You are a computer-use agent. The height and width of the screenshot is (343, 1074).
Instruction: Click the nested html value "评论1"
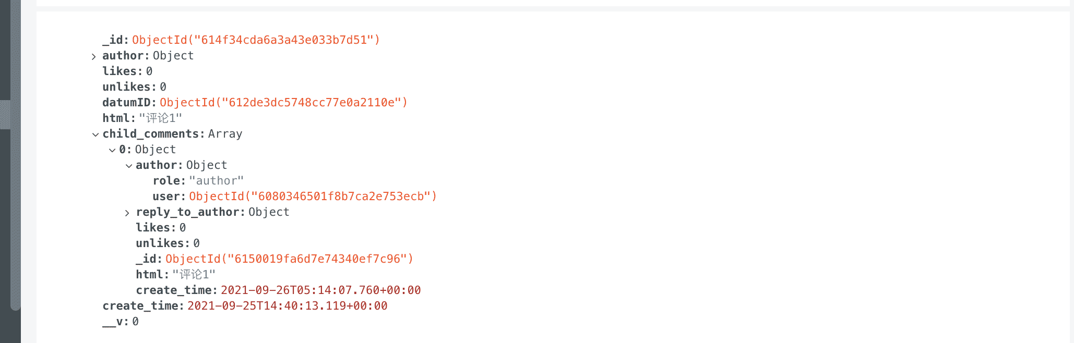(x=194, y=275)
